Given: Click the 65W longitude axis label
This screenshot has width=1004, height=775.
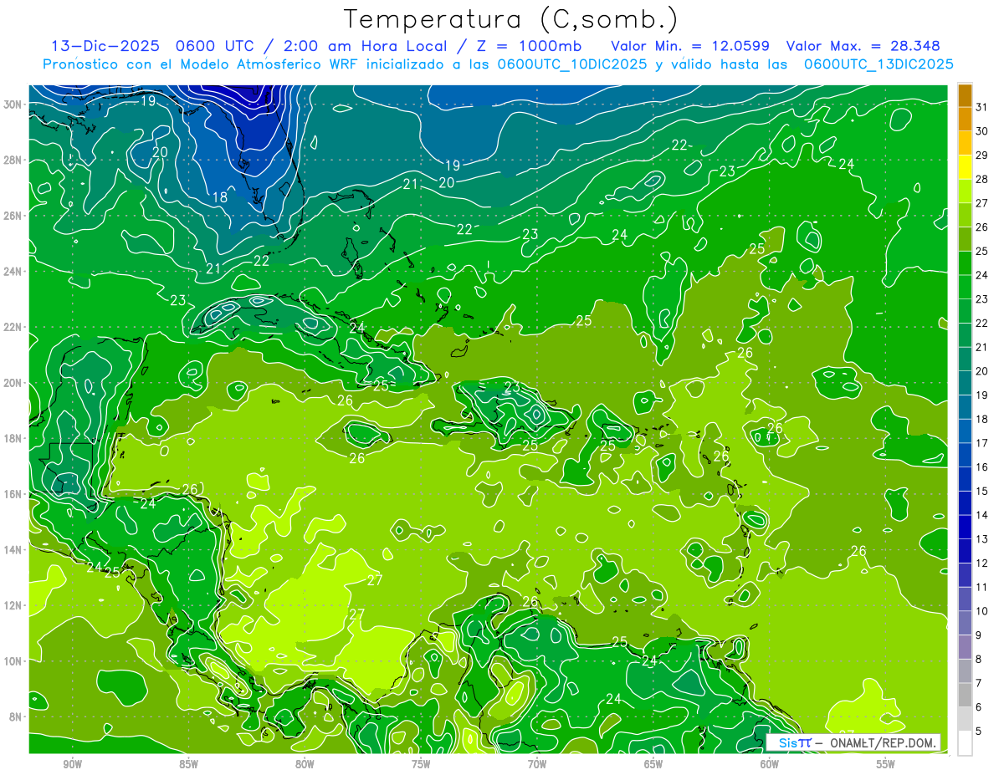Looking at the screenshot, I should (x=653, y=764).
